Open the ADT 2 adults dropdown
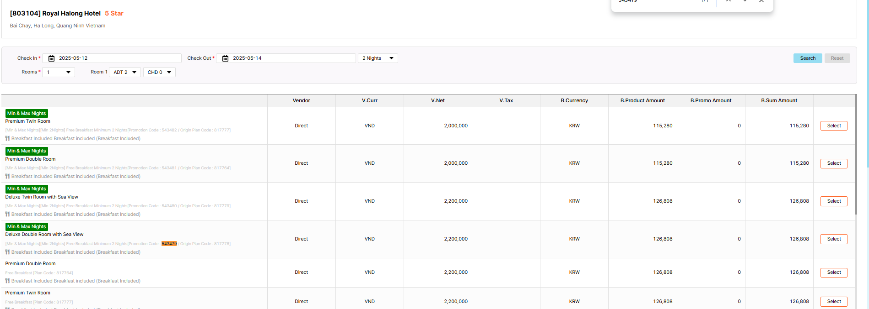The width and height of the screenshot is (869, 309). pos(125,72)
